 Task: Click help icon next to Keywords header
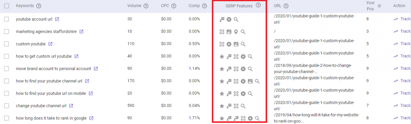point(39,6)
